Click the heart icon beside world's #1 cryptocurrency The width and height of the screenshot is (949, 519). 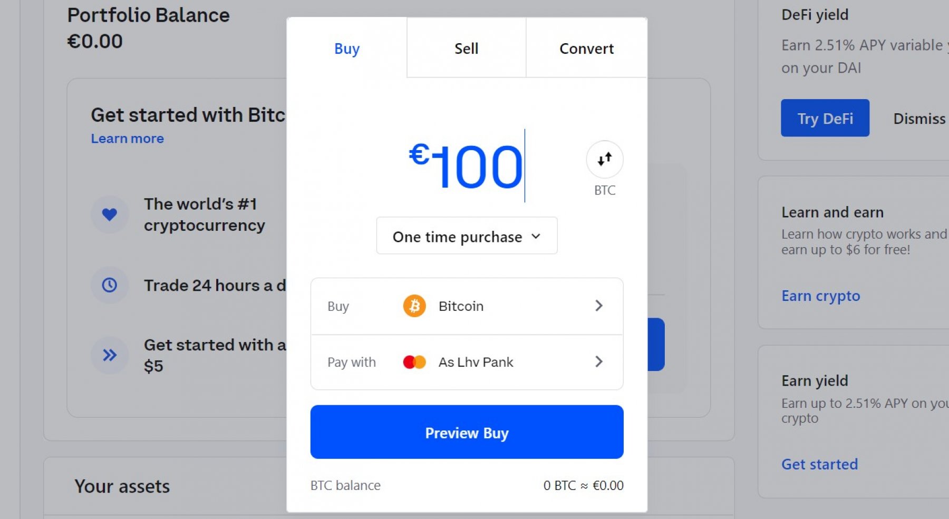pos(110,214)
